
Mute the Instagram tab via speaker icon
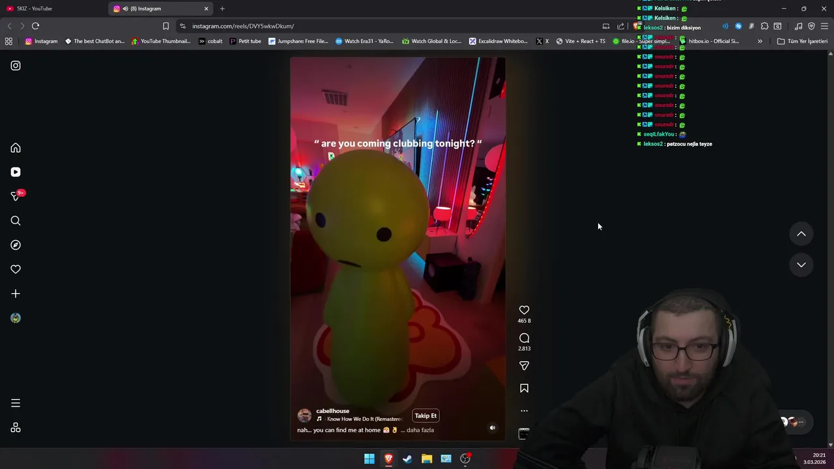click(x=125, y=8)
